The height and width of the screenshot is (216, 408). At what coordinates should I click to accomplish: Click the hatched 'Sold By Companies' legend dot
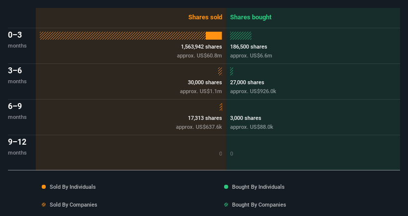(44, 205)
